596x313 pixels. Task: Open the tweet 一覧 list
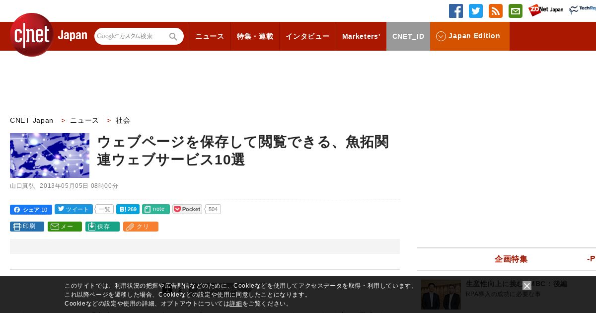coord(104,209)
